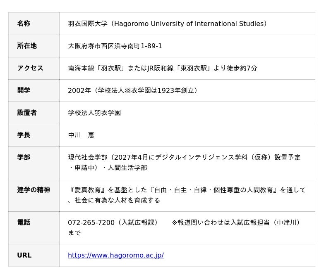Click the 所在地 header cell
Image resolution: width=331 pixels, height=279 pixels.
[x=34, y=46]
